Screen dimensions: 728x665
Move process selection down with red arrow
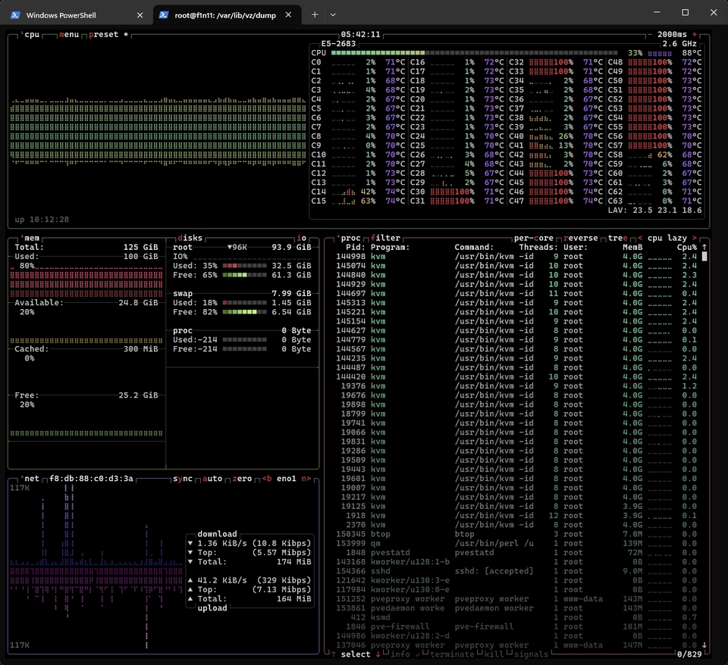coord(378,655)
